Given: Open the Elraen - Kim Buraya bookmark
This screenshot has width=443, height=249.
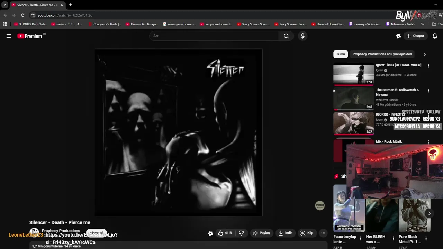Looking at the screenshot, I should point(142,24).
